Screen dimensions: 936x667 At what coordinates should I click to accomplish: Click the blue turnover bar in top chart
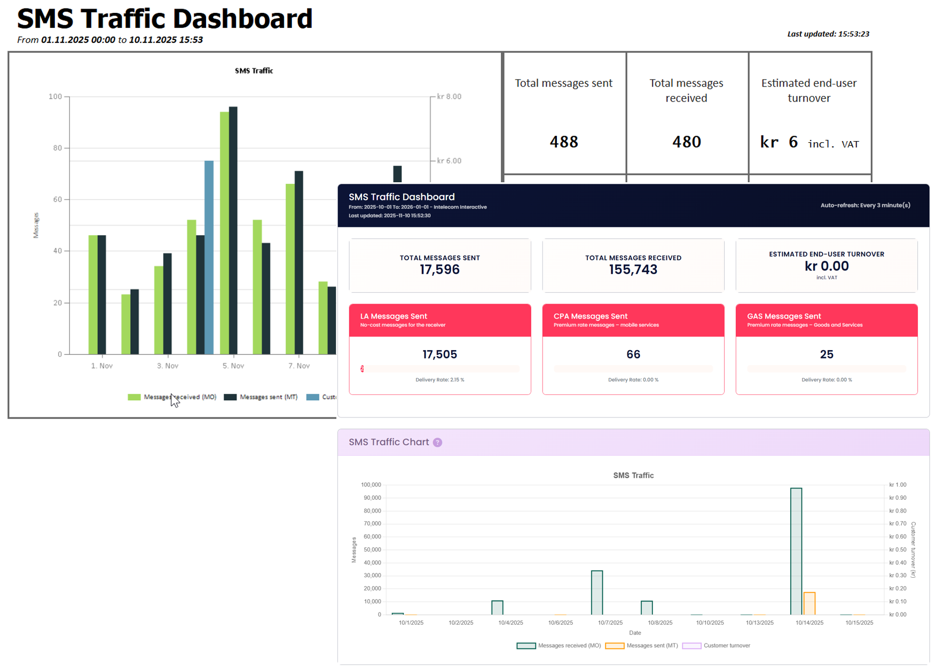pyautogui.click(x=209, y=257)
